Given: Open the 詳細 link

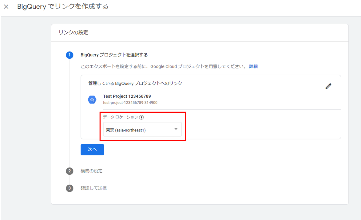Looking at the screenshot, I should [x=253, y=66].
